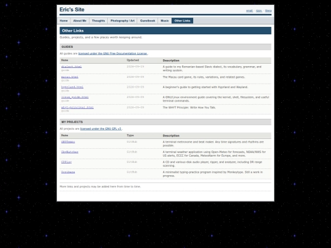Open the typing-practice project link
Screen dimensions: 331x248
[x=68, y=172]
